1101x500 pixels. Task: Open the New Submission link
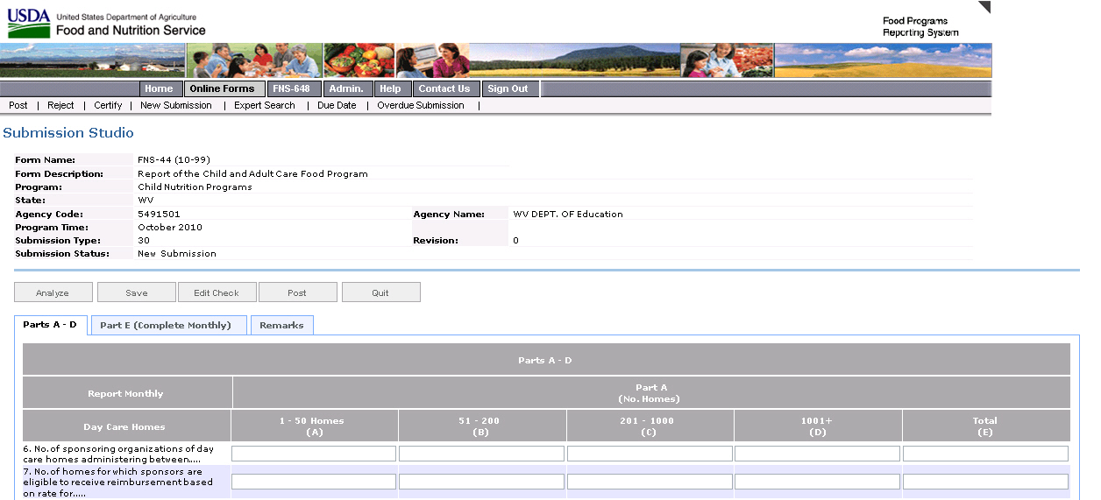pyautogui.click(x=175, y=105)
